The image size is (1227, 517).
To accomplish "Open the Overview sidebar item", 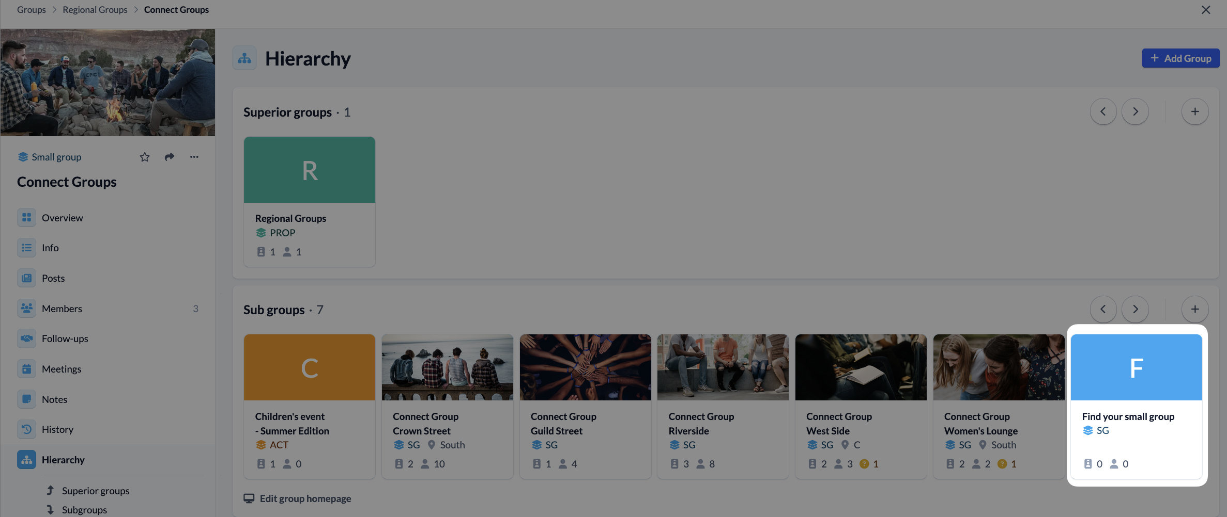I will (62, 218).
